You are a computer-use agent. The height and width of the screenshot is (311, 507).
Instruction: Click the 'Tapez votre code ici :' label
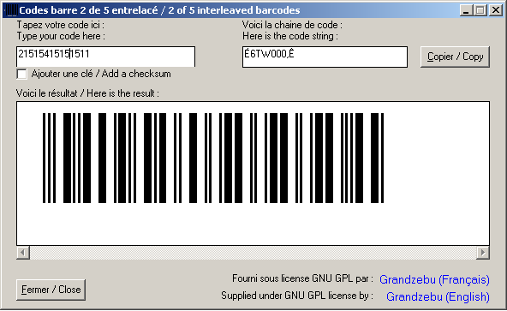click(61, 25)
